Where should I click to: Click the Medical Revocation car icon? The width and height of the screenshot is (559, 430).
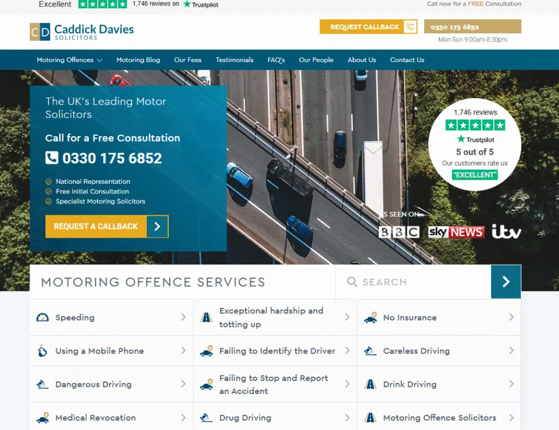43,417
